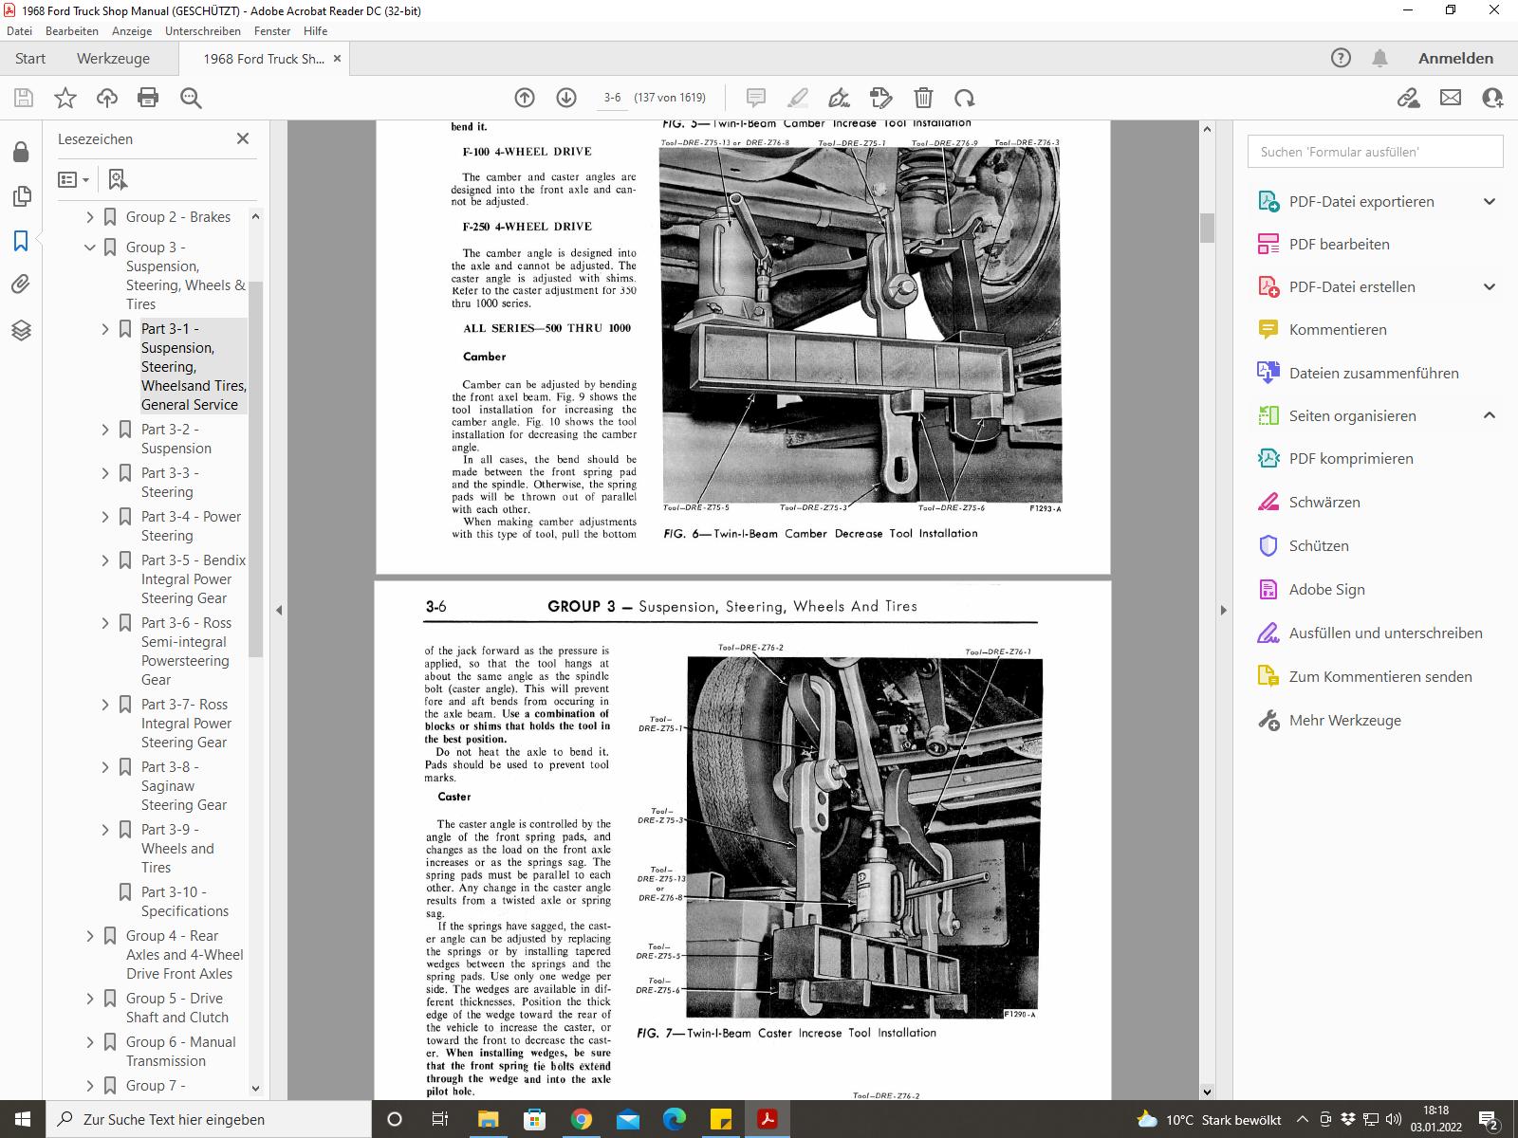Open the layers panel icon
This screenshot has width=1518, height=1138.
point(21,330)
